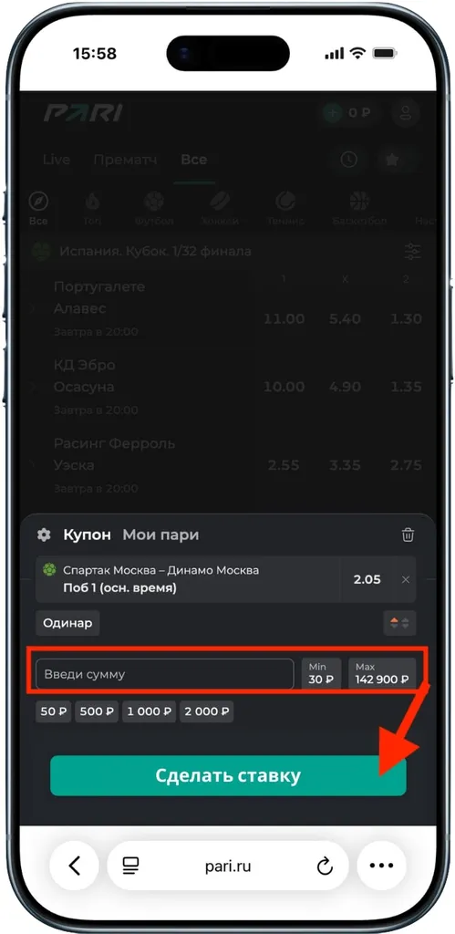Toggle odds change arrows icon

[x=399, y=624]
